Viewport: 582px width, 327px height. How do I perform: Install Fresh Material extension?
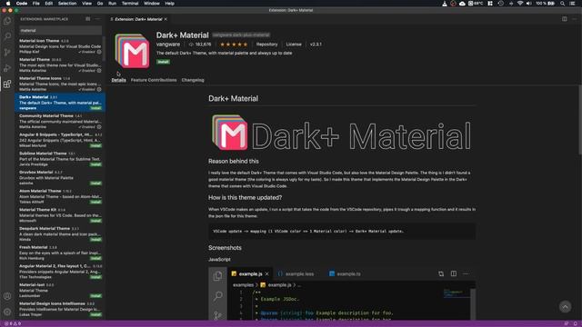(x=95, y=258)
